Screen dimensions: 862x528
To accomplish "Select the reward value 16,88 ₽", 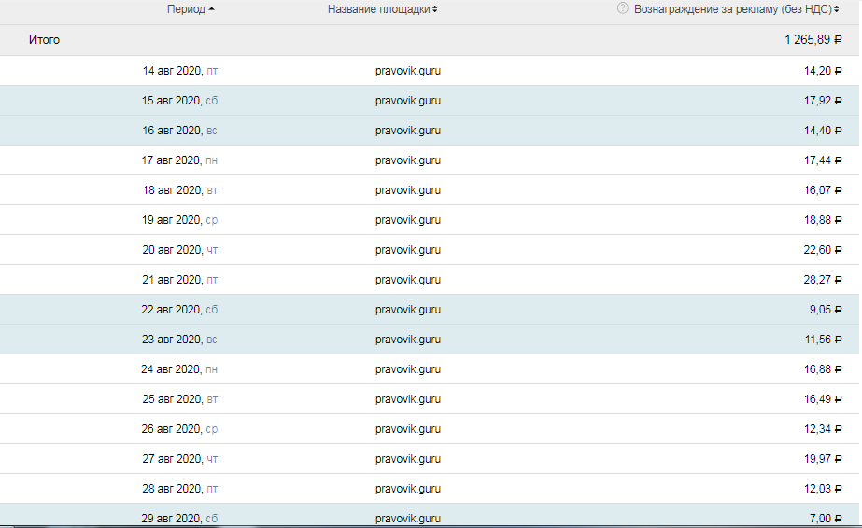I will 823,369.
